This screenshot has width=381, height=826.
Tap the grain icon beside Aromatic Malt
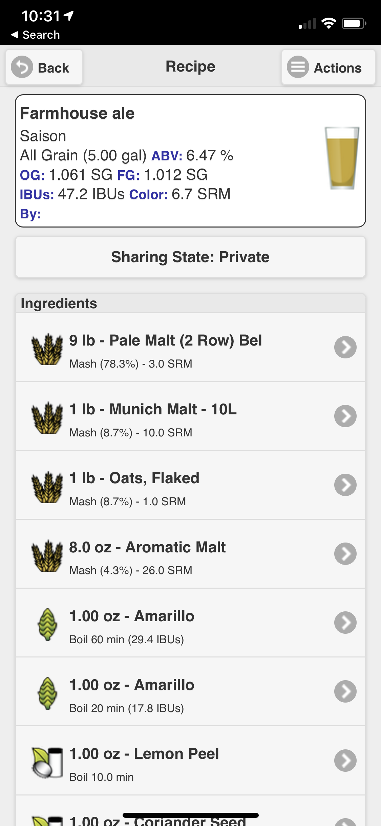[47, 556]
